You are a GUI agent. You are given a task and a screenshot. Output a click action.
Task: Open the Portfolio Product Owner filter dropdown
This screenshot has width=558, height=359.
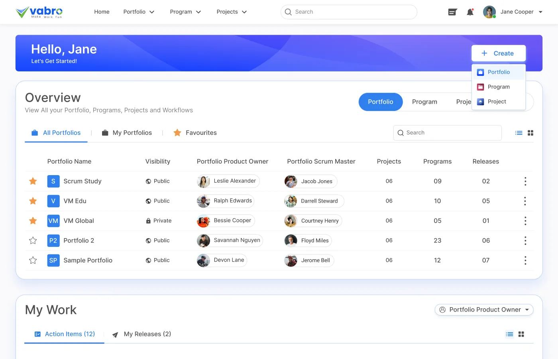(x=483, y=310)
